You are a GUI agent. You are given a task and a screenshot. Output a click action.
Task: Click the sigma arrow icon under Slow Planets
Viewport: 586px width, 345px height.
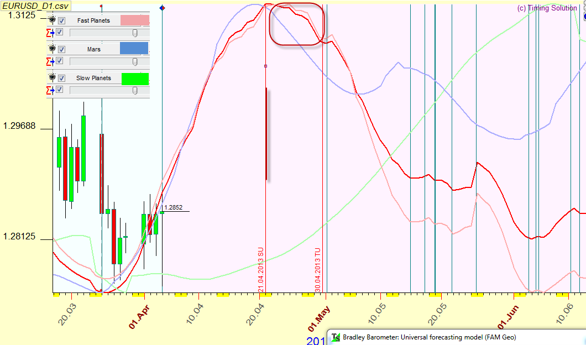pyautogui.click(x=51, y=90)
